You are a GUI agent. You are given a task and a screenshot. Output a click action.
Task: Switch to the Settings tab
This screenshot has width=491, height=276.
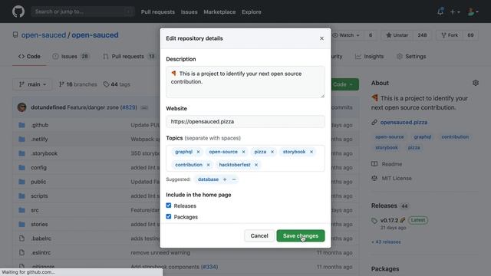pyautogui.click(x=411, y=56)
